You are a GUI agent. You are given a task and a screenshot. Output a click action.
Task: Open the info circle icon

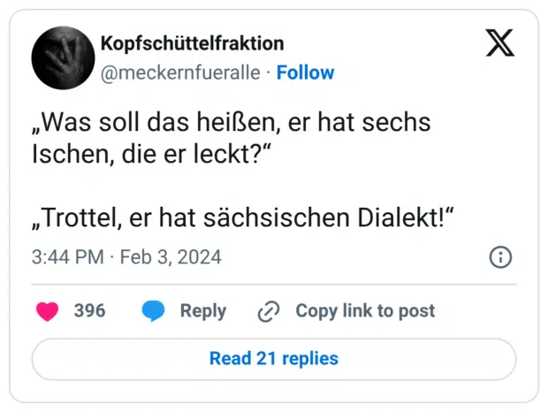tap(500, 257)
